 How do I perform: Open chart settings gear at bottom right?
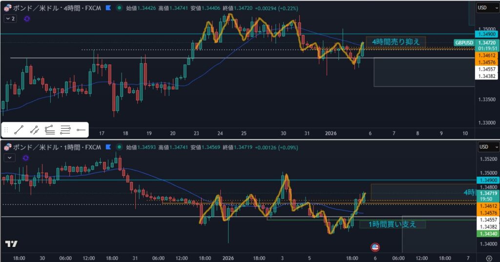(489, 258)
